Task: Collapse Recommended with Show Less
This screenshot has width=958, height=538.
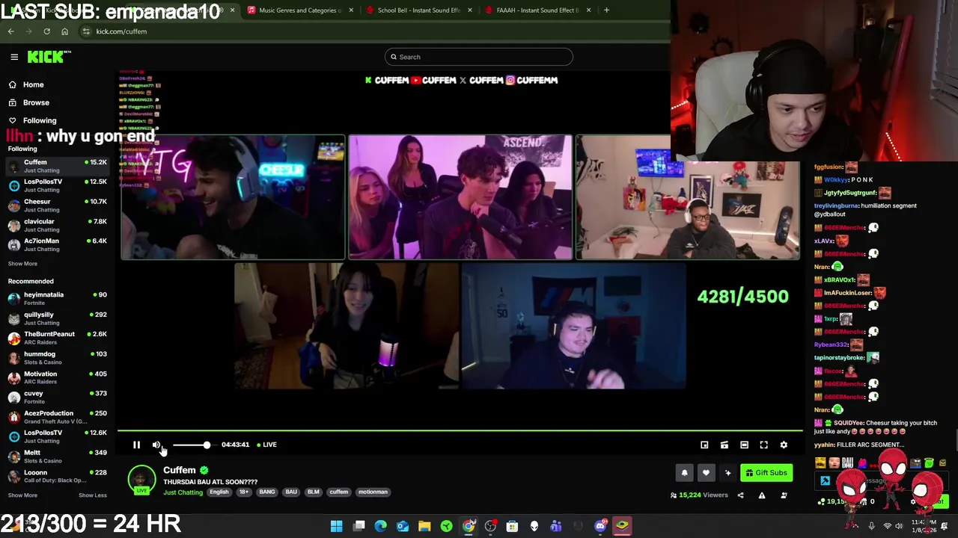Action: click(93, 495)
